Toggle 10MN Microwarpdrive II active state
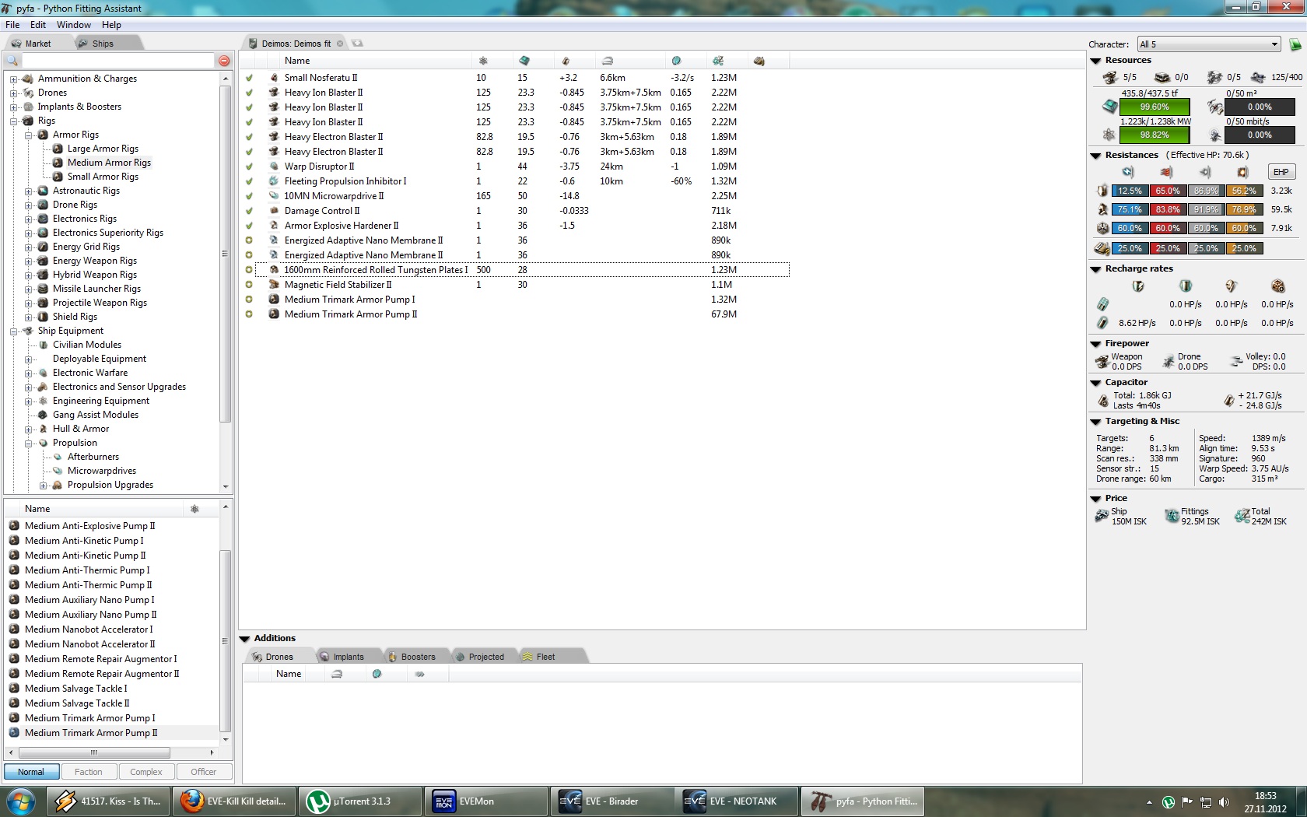The height and width of the screenshot is (817, 1307). pos(249,196)
